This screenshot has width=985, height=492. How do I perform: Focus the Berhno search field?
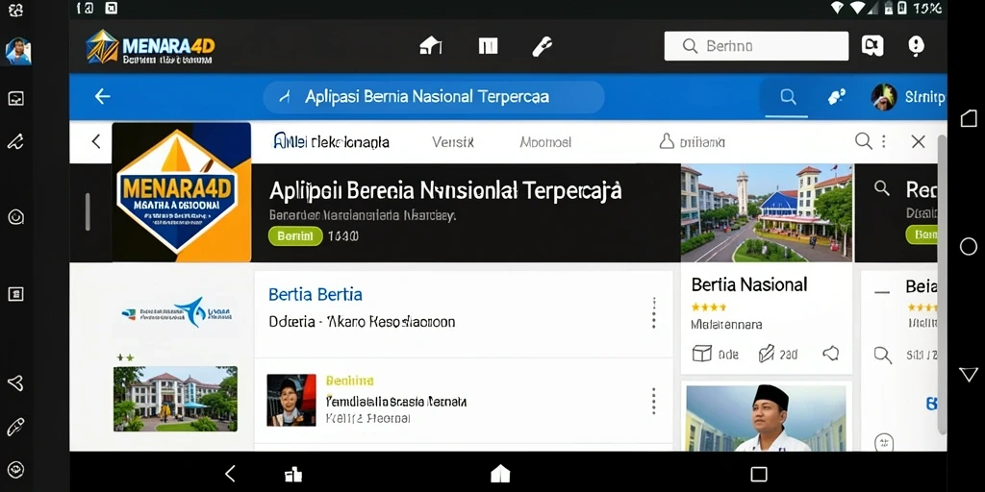[x=756, y=46]
